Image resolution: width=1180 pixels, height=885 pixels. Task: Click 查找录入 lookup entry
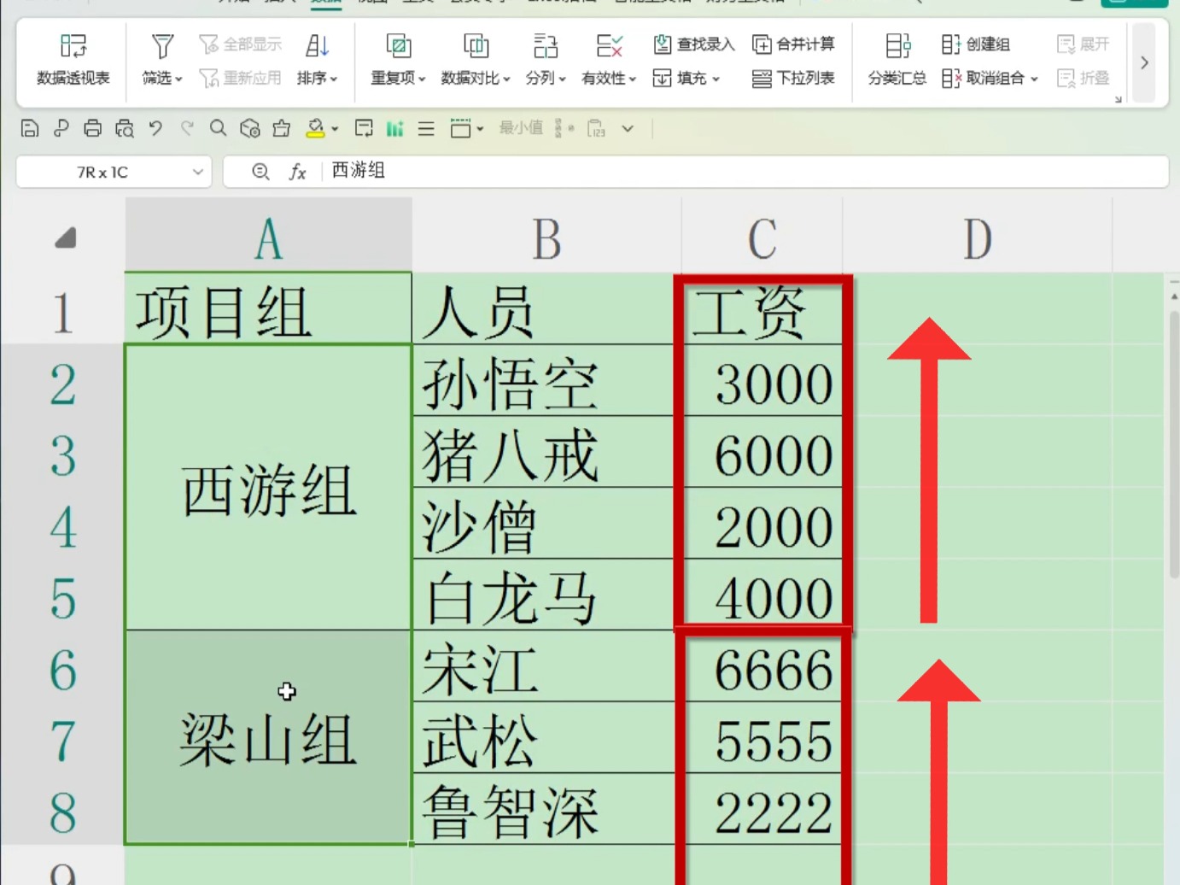pos(693,44)
